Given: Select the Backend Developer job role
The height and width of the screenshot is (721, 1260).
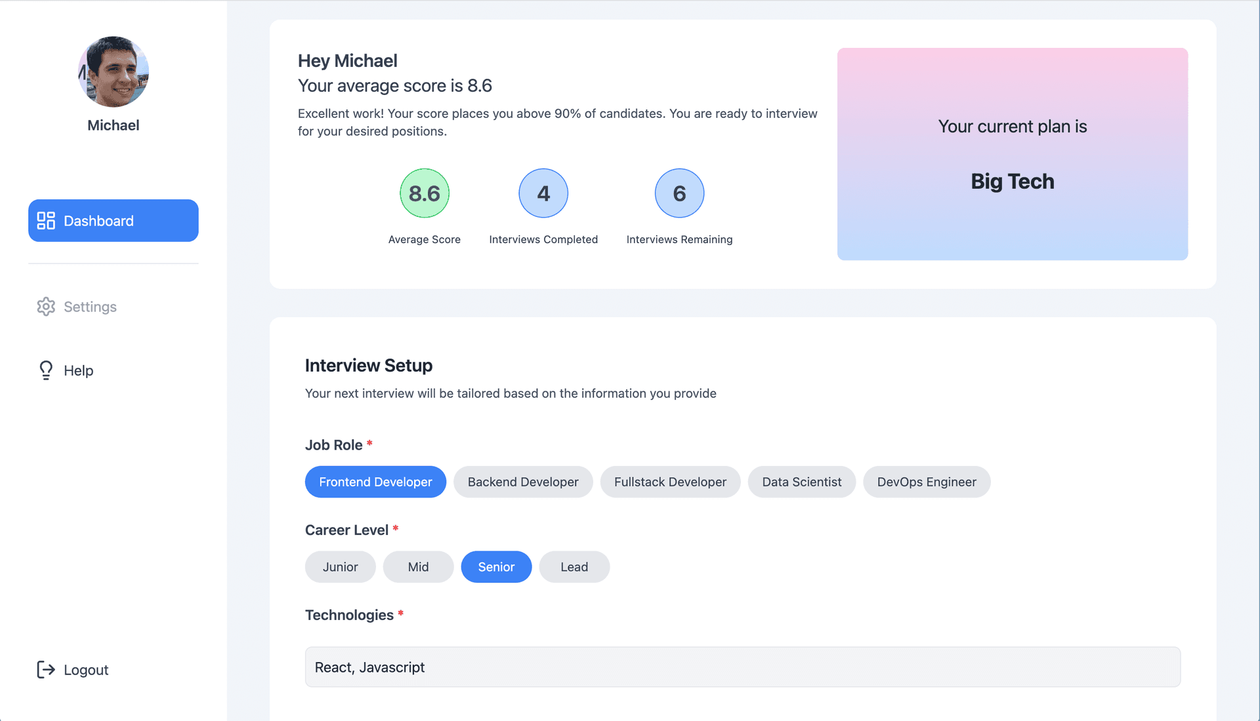Looking at the screenshot, I should (522, 482).
